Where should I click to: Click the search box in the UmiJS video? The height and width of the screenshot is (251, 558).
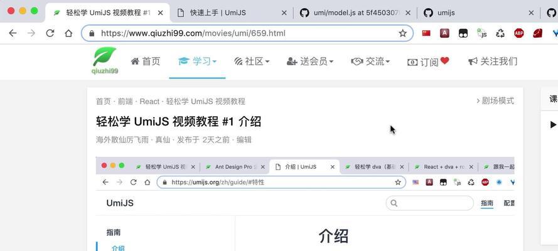430,203
